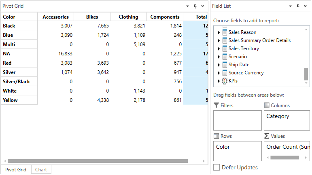
Task: Click the field tree vertical scrollbar thumb
Action: click(x=306, y=74)
